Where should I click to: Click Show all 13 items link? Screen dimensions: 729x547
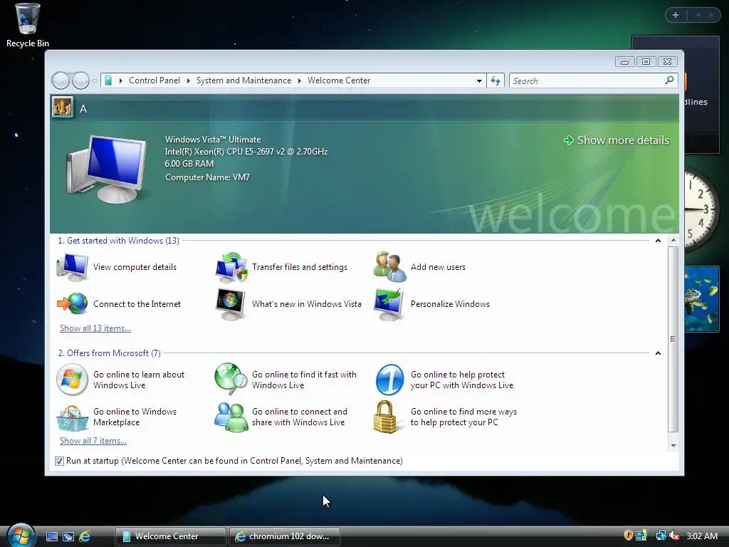95,328
